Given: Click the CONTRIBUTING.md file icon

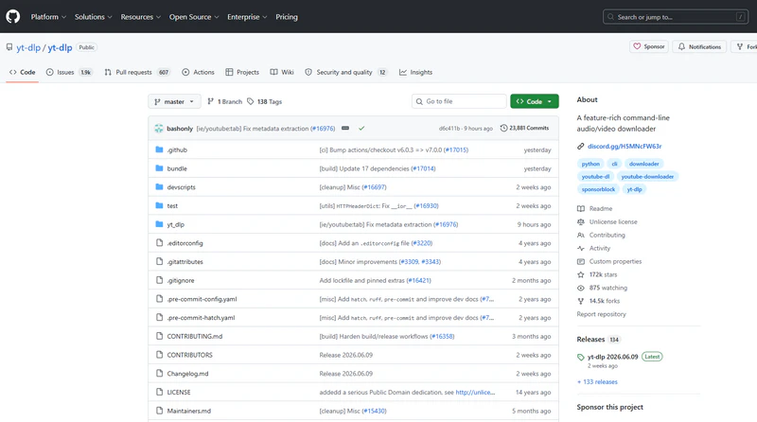Looking at the screenshot, I should pyautogui.click(x=159, y=336).
